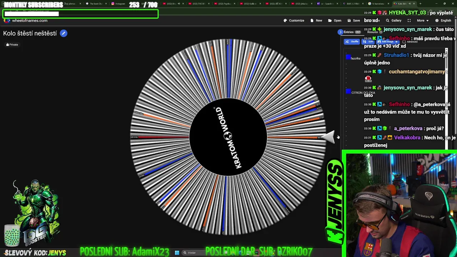Click the "CITRON DO OKA" entry text

363,92
